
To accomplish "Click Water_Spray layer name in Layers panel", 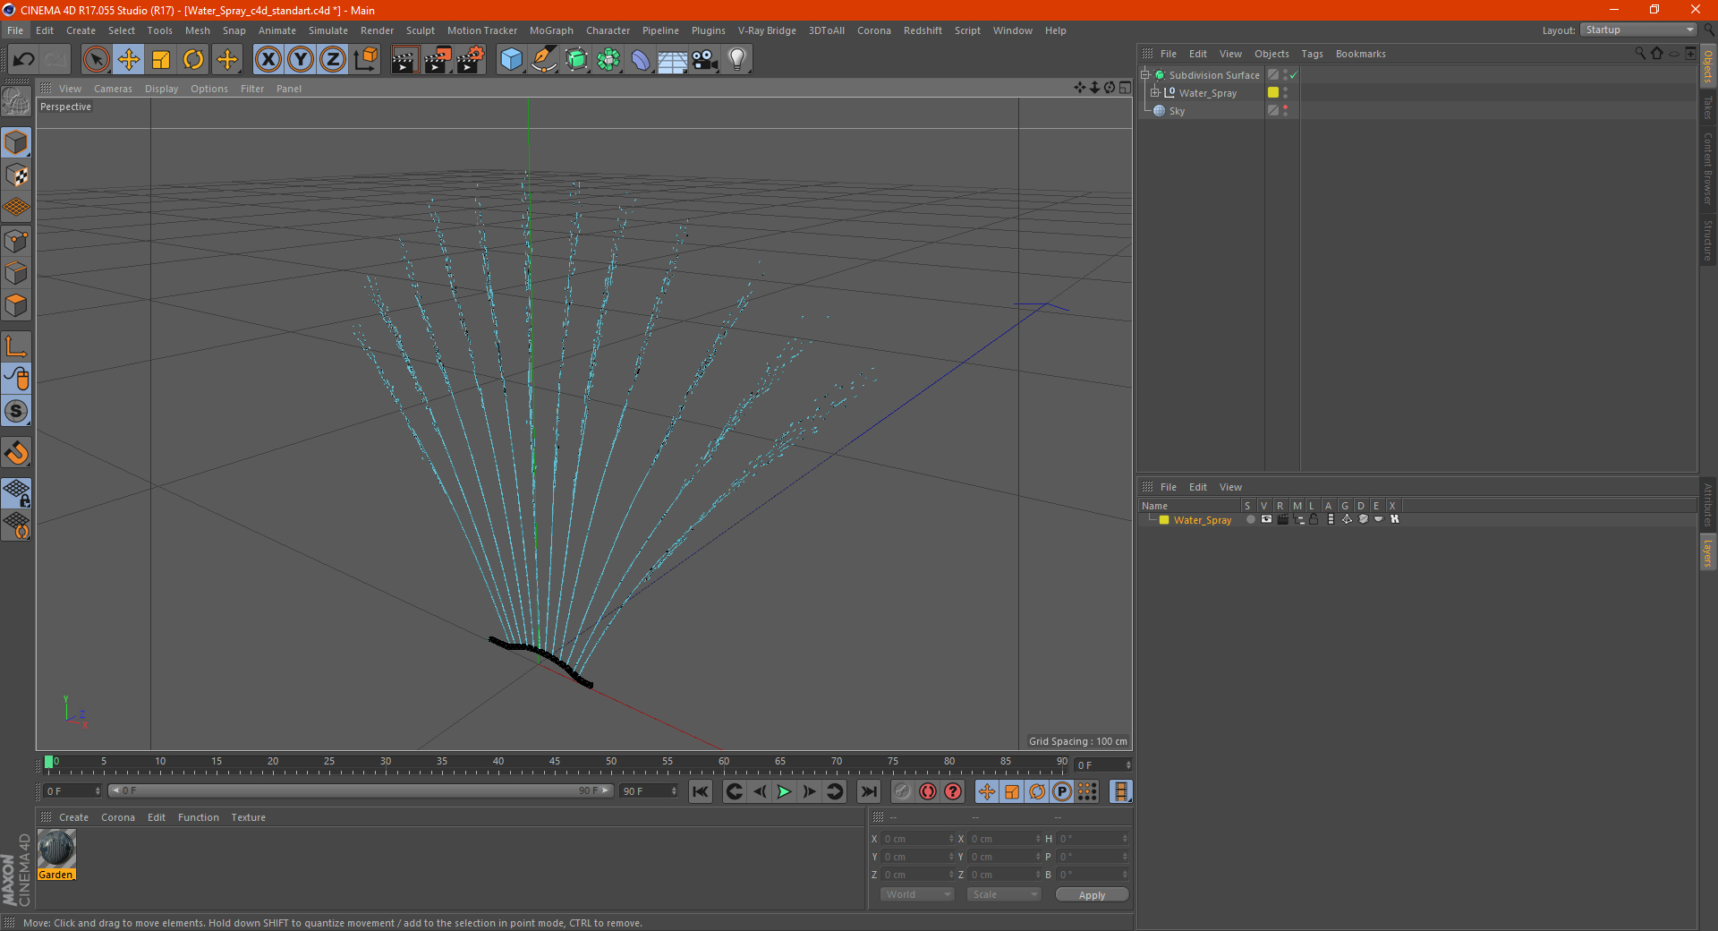I will click(x=1202, y=520).
